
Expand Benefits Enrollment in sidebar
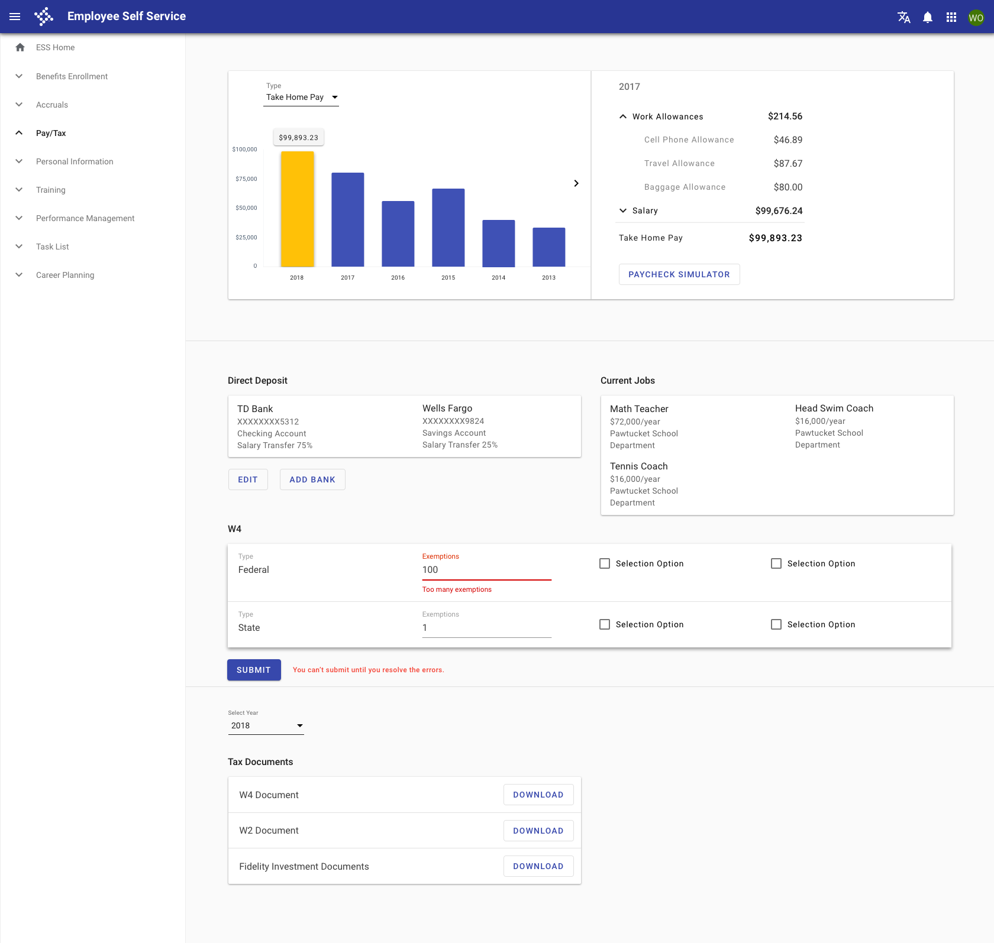click(x=72, y=76)
